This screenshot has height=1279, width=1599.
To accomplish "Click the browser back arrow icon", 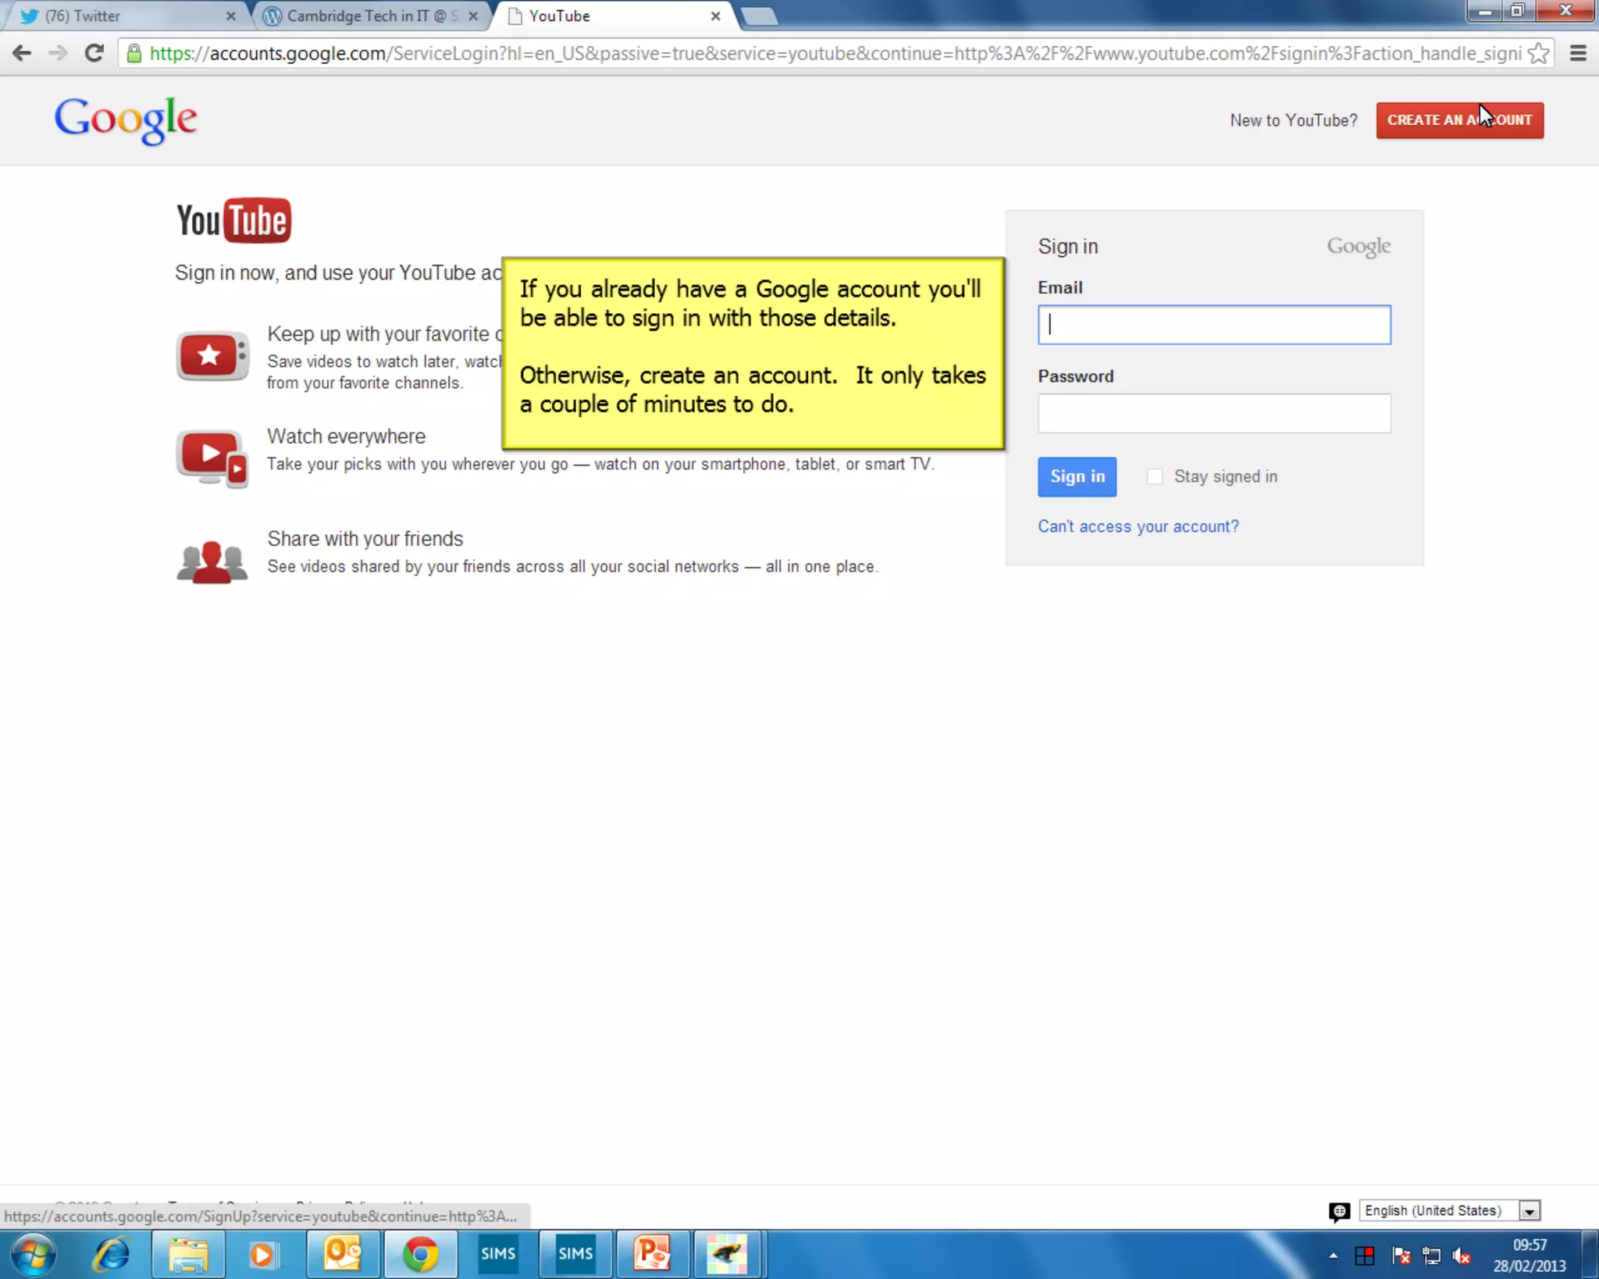I will pos(22,53).
